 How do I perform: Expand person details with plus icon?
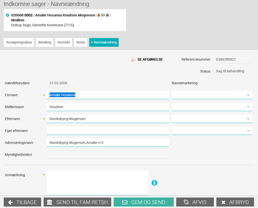point(8,15)
